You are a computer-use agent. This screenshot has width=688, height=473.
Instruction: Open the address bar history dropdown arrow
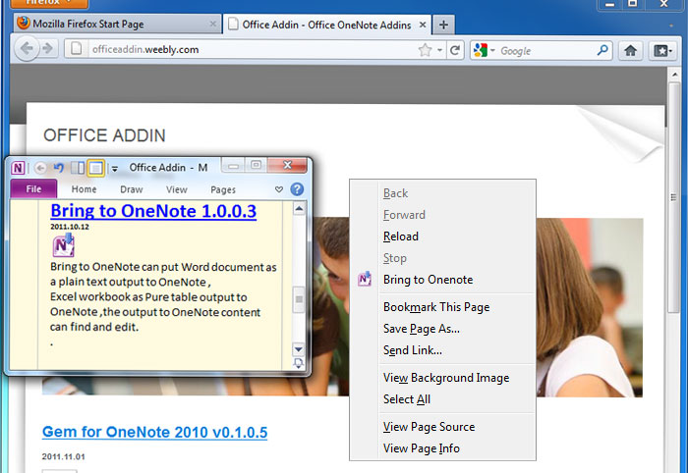click(439, 50)
